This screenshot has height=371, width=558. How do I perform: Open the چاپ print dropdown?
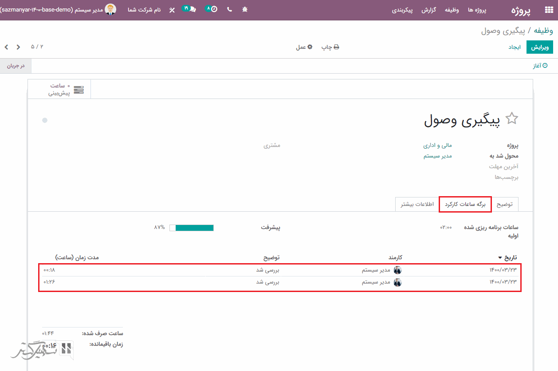click(330, 47)
